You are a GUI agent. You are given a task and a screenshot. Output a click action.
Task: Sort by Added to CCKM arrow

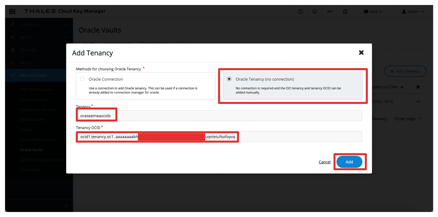click(x=402, y=87)
